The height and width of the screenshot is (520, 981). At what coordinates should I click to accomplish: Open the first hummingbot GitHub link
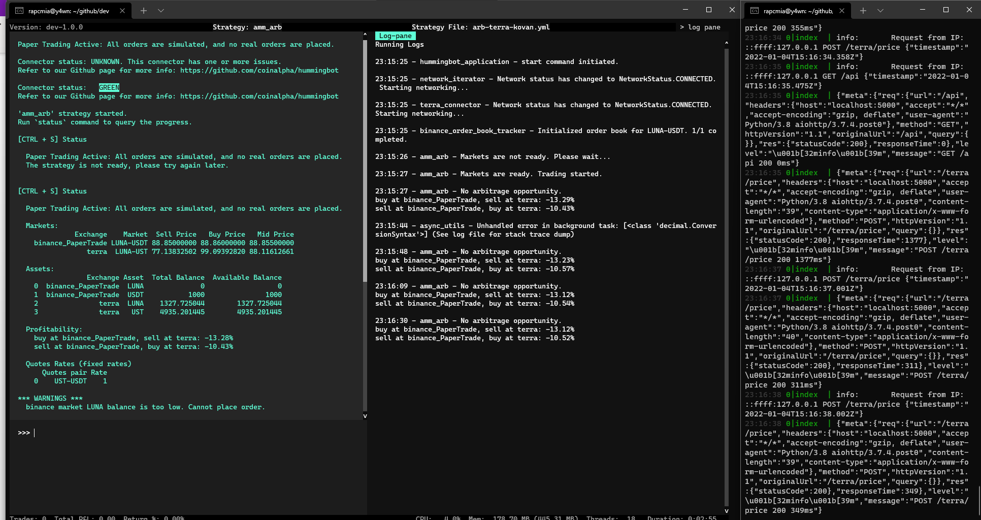(x=259, y=70)
